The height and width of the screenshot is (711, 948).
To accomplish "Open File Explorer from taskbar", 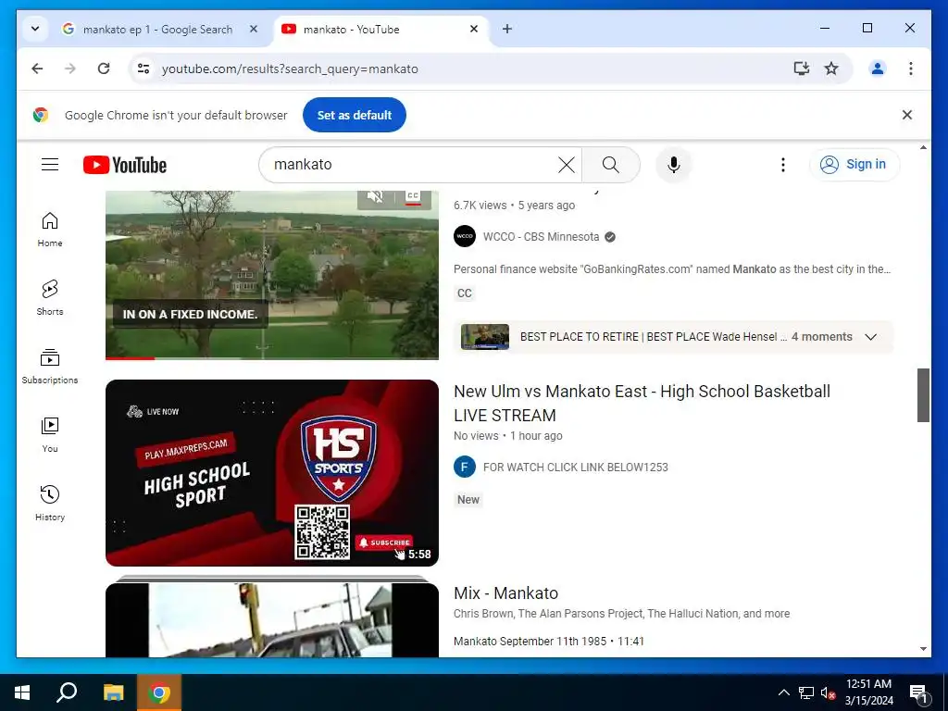I will (113, 692).
